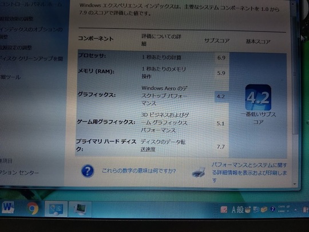Image resolution: width=309 pixels, height=232 pixels.
Task: Click the memory subscore 5.9
Action: pos(221,73)
